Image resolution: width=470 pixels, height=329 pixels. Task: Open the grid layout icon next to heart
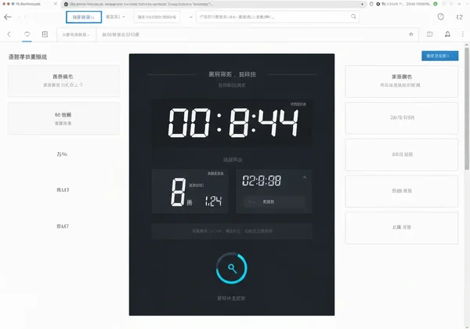pos(45,34)
